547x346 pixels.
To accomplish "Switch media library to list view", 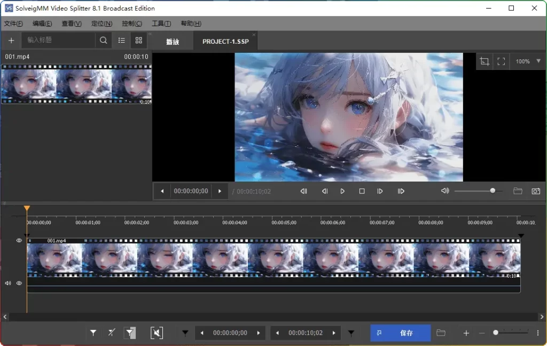I will pyautogui.click(x=121, y=40).
